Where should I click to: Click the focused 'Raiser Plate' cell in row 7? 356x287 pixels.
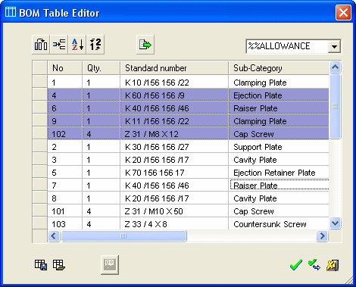click(x=279, y=186)
